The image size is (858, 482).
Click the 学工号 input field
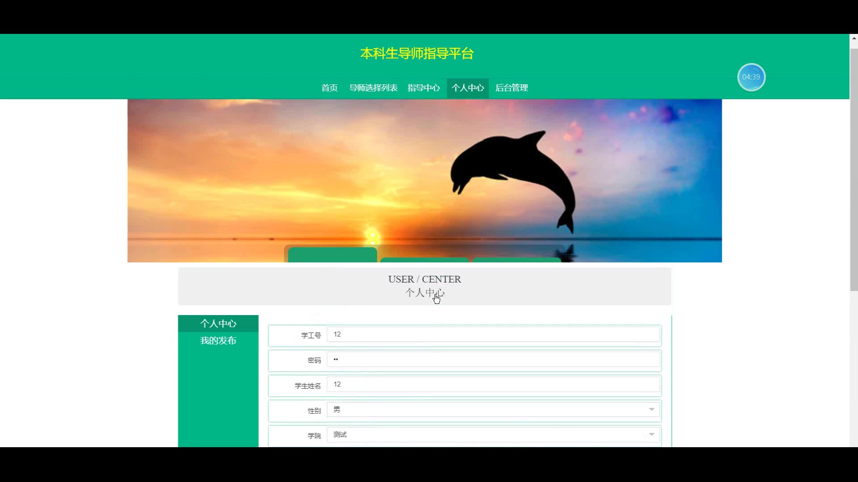(x=493, y=334)
